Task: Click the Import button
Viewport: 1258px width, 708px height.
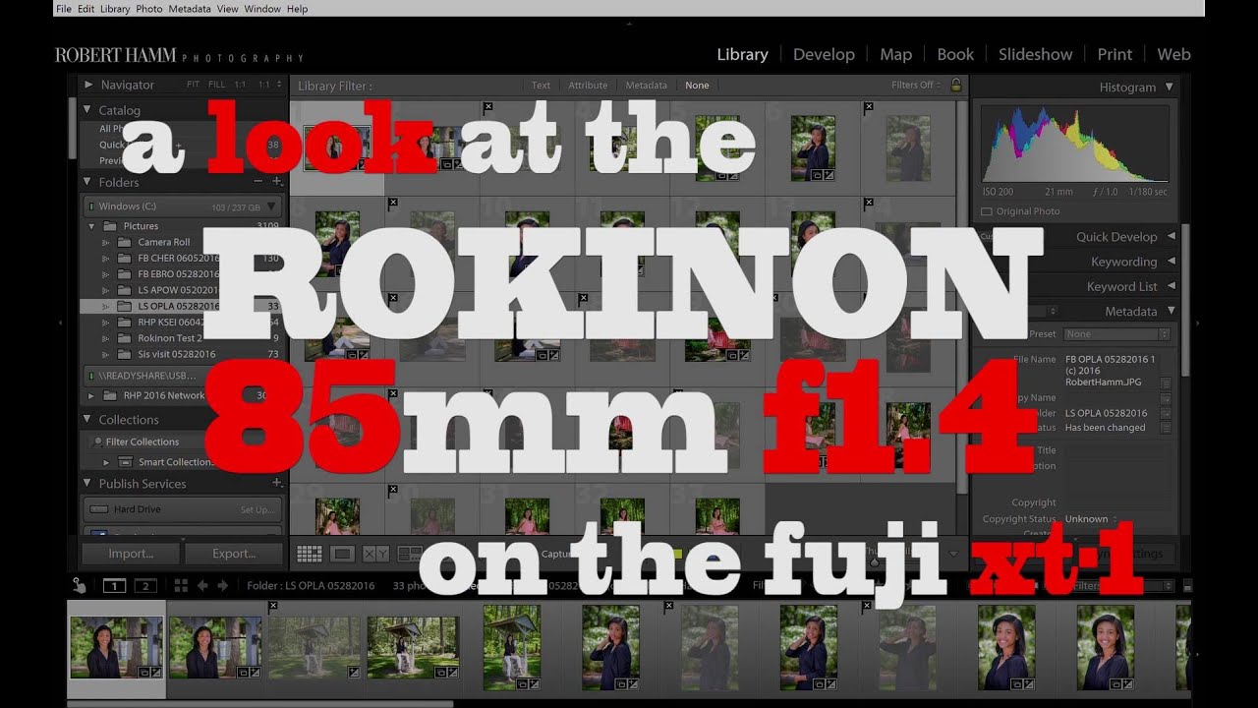Action: [x=131, y=554]
